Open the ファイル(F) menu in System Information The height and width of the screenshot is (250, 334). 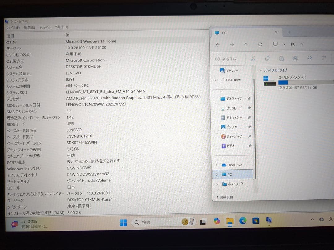(13, 27)
